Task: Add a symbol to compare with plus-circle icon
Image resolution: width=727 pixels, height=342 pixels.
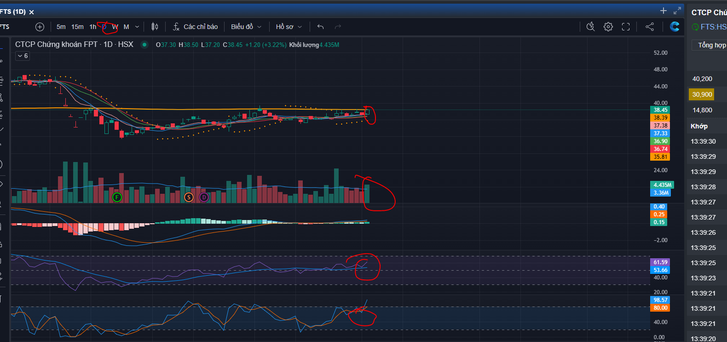Action: point(40,27)
